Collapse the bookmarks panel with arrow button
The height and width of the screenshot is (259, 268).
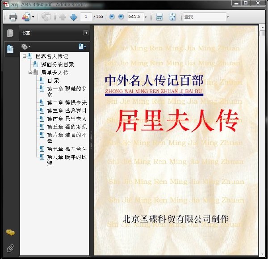tap(86, 33)
